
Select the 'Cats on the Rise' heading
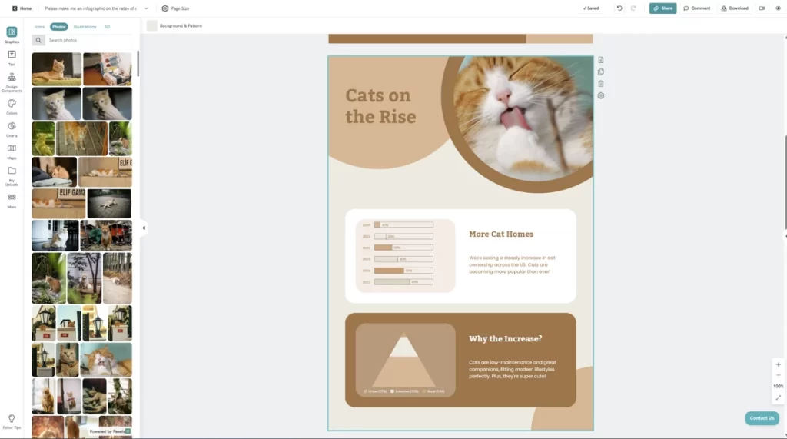click(x=380, y=106)
